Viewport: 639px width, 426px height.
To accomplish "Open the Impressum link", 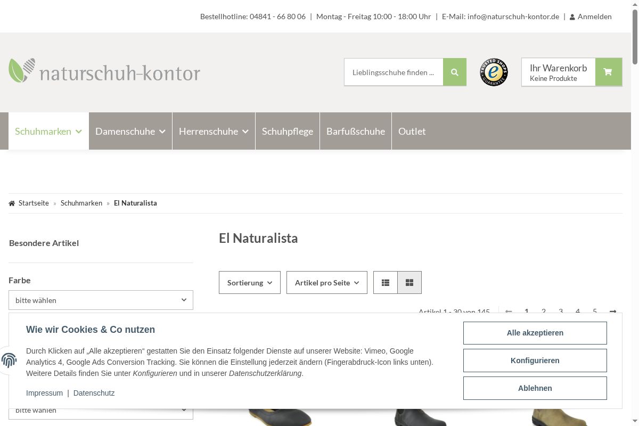I will [x=44, y=393].
